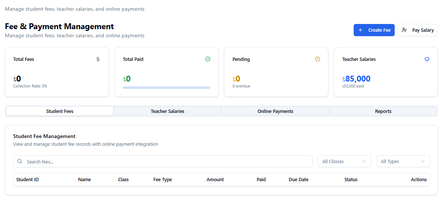Switch to the Teacher Salaries tab
The image size is (442, 200).
(x=167, y=111)
